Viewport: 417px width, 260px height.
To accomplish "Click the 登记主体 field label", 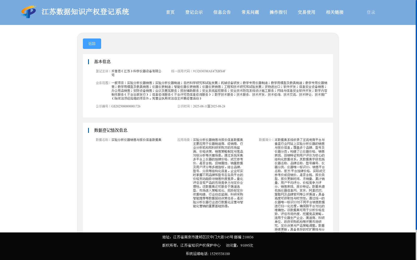I will point(103,71).
